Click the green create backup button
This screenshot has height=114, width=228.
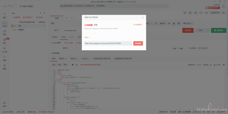(x=218, y=30)
